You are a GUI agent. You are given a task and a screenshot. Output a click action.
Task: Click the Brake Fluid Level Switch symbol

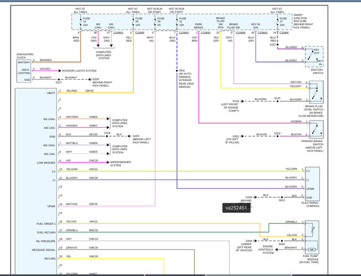point(316,92)
